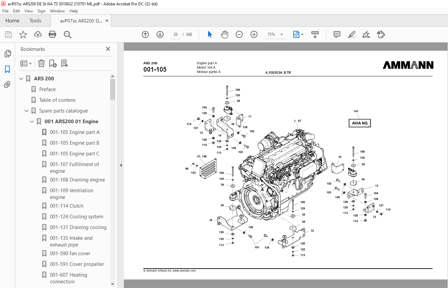Close the avP07sc ARS200 document tab

click(107, 21)
